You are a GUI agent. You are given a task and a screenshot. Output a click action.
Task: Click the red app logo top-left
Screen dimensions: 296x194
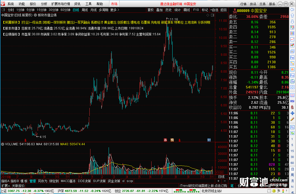(x=3, y=4)
